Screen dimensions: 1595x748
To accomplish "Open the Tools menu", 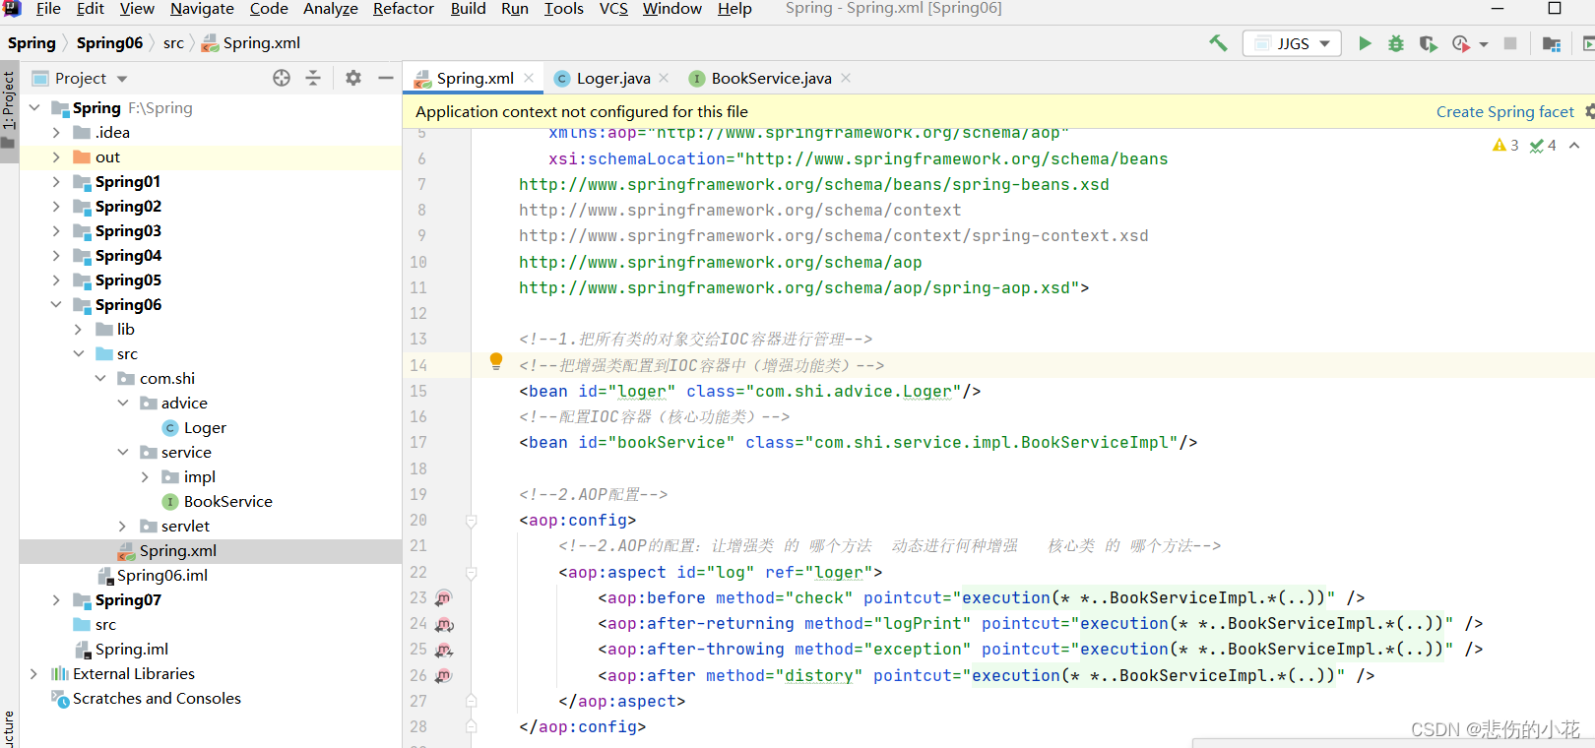I will (x=564, y=9).
